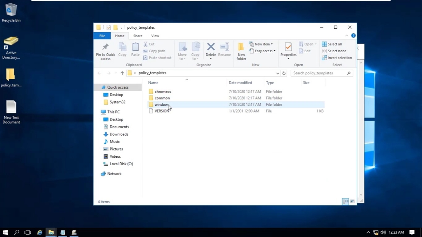This screenshot has height=237, width=422.
Task: Click the Search policy_templates field
Action: point(318,73)
